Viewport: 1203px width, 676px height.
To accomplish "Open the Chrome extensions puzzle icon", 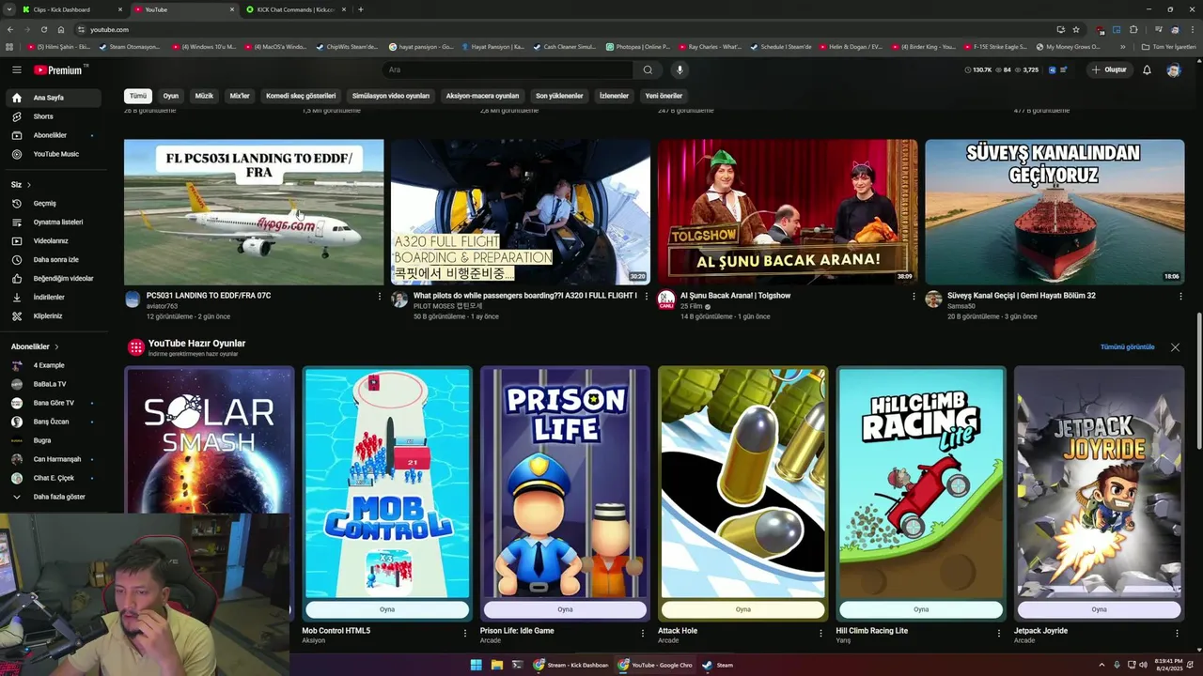I will tap(1133, 29).
